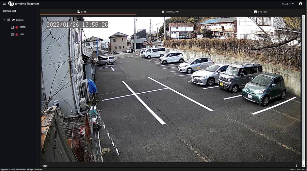Click the 2022/01/26 video timestamp overlay
This screenshot has height=171, width=307.
tap(77, 25)
